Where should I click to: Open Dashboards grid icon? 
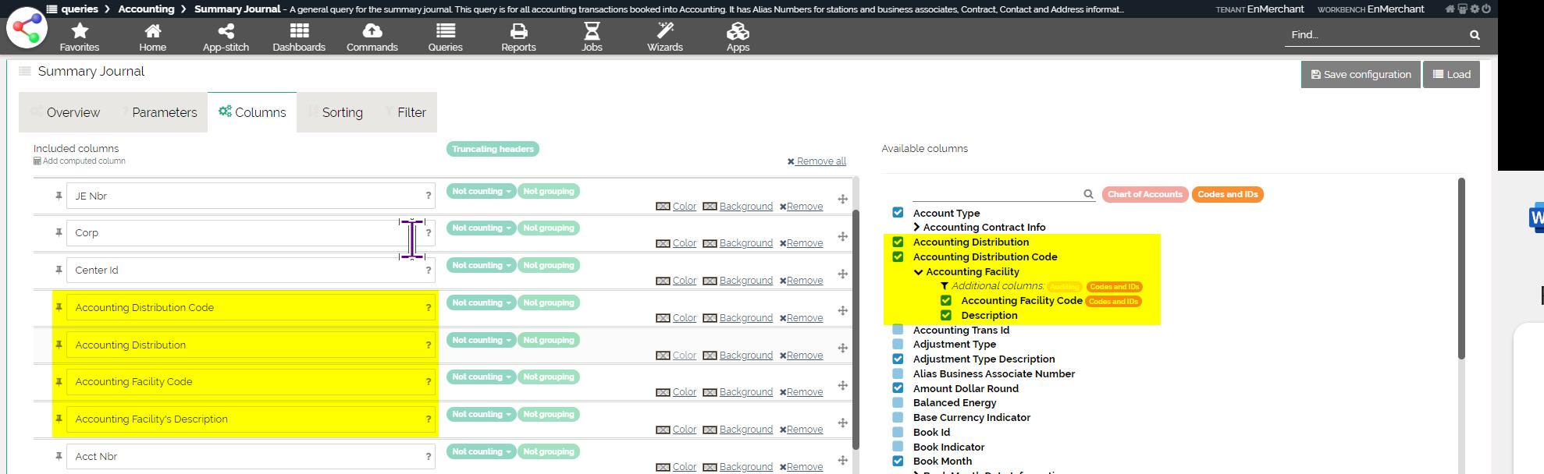tap(299, 31)
